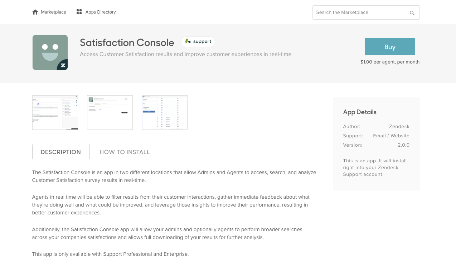The height and width of the screenshot is (264, 456).
Task: Click the Buy button
Action: tap(390, 47)
